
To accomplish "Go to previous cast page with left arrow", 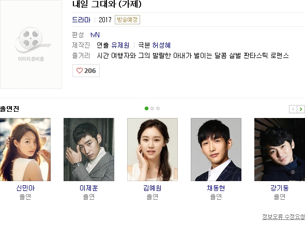I will point(293,109).
